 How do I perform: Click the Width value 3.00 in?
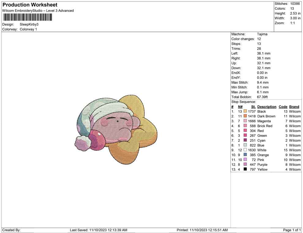click(295, 18)
